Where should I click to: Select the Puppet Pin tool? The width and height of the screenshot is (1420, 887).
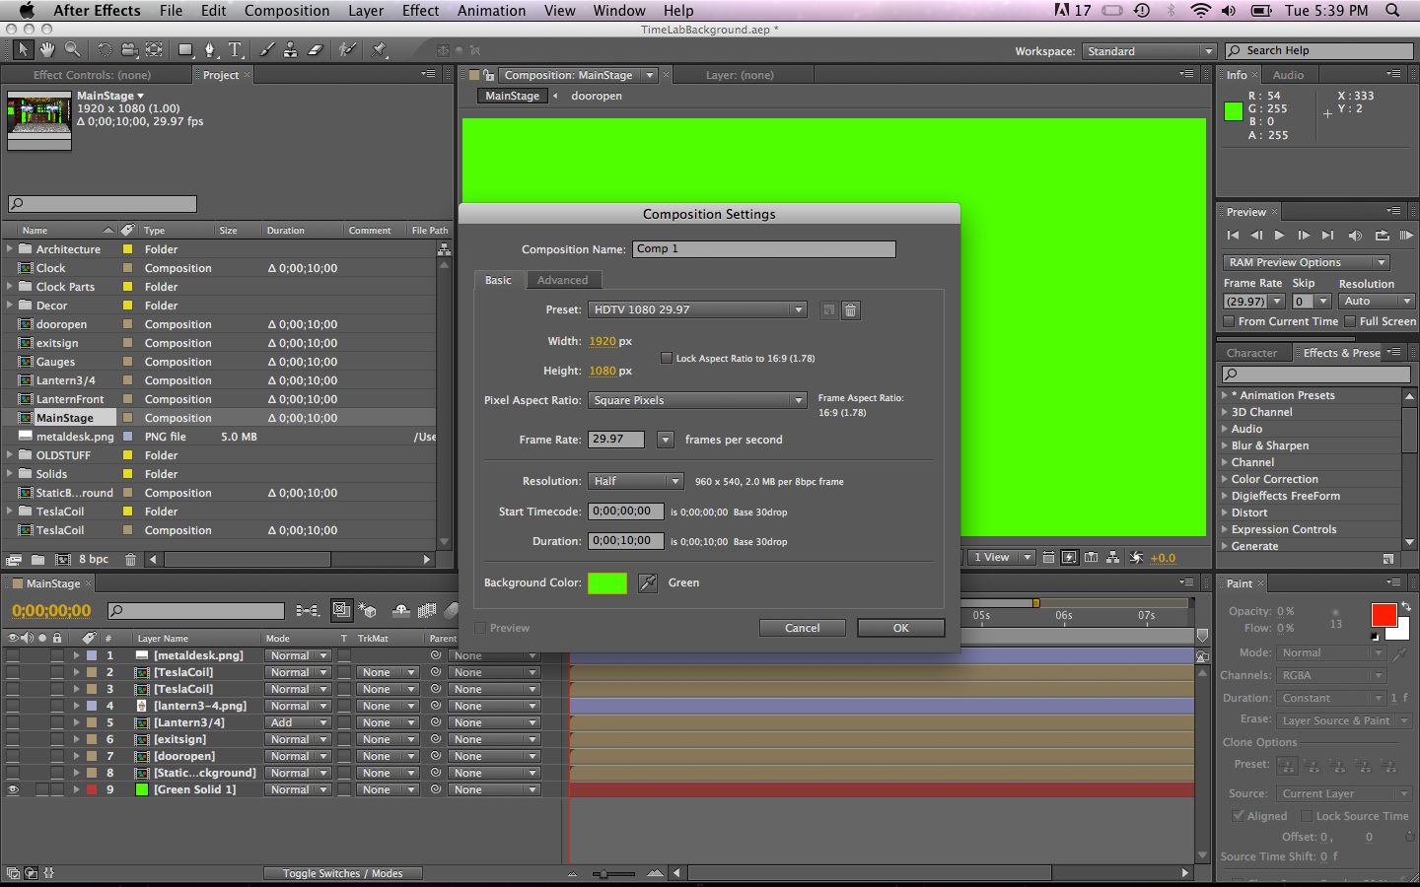coord(380,49)
